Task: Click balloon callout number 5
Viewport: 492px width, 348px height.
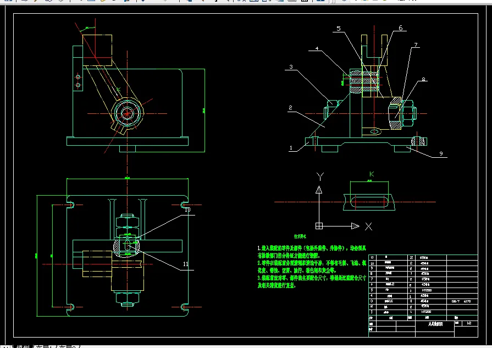Action: (x=339, y=29)
